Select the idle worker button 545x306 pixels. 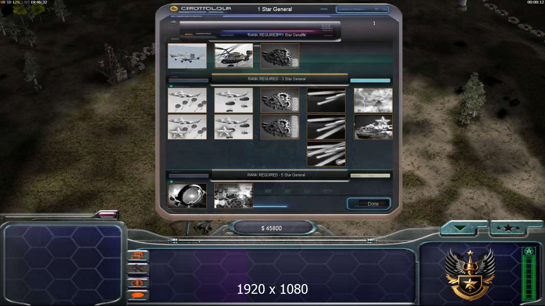coord(138,269)
